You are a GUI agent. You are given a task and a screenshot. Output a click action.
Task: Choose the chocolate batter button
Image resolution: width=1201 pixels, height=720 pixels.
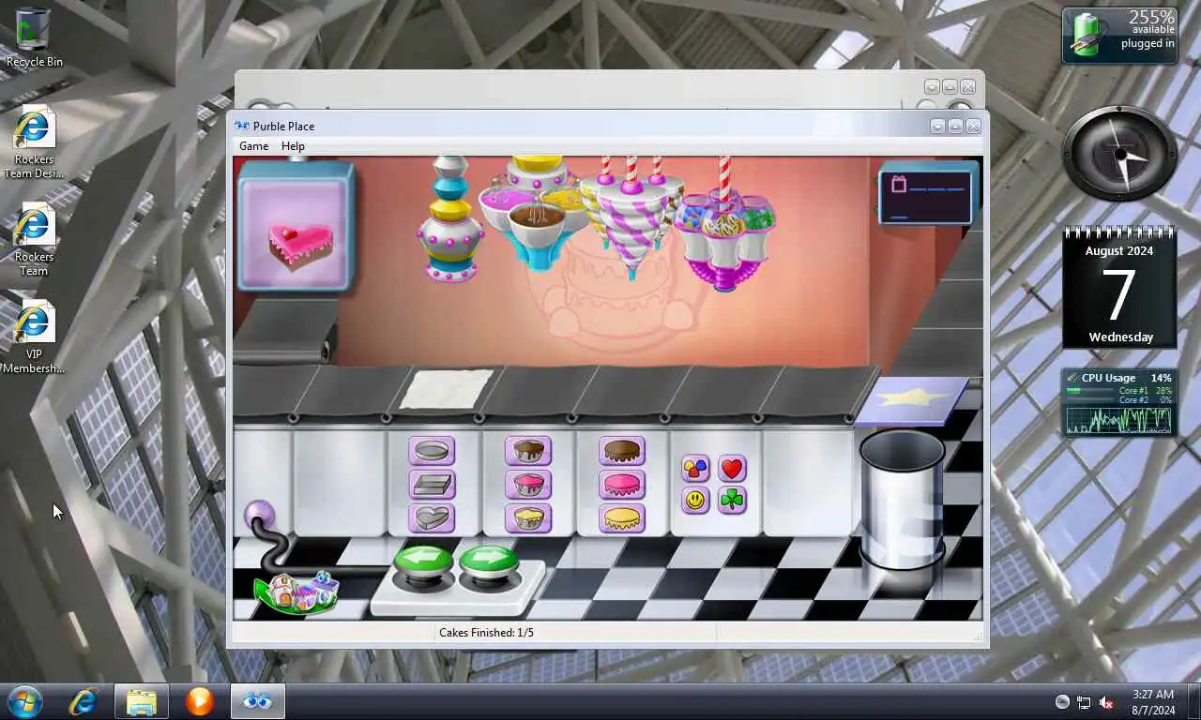(x=528, y=451)
